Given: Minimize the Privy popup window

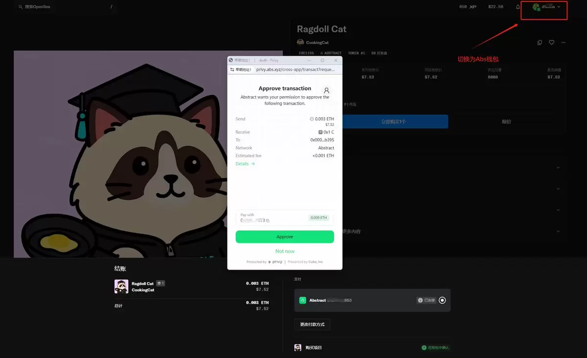Looking at the screenshot, I should (309, 60).
